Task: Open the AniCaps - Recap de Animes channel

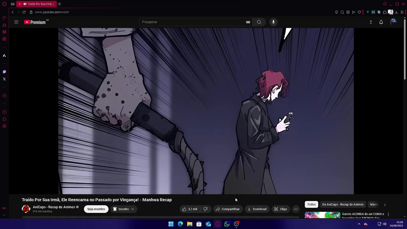Action: (54, 207)
